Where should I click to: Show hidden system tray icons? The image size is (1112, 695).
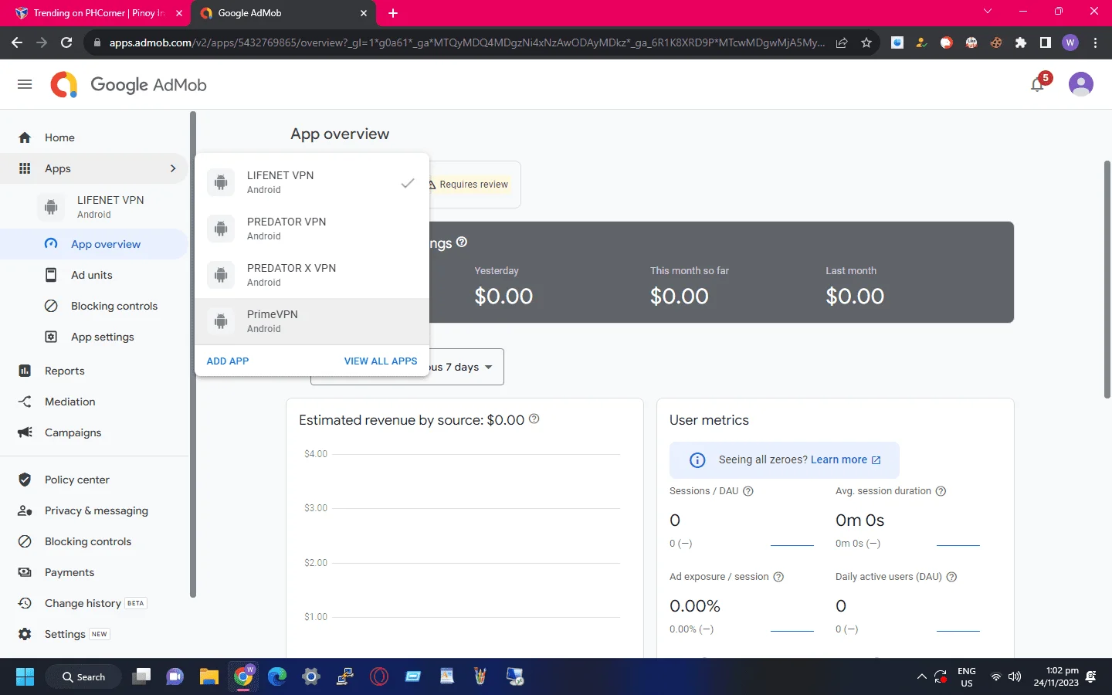coord(921,676)
